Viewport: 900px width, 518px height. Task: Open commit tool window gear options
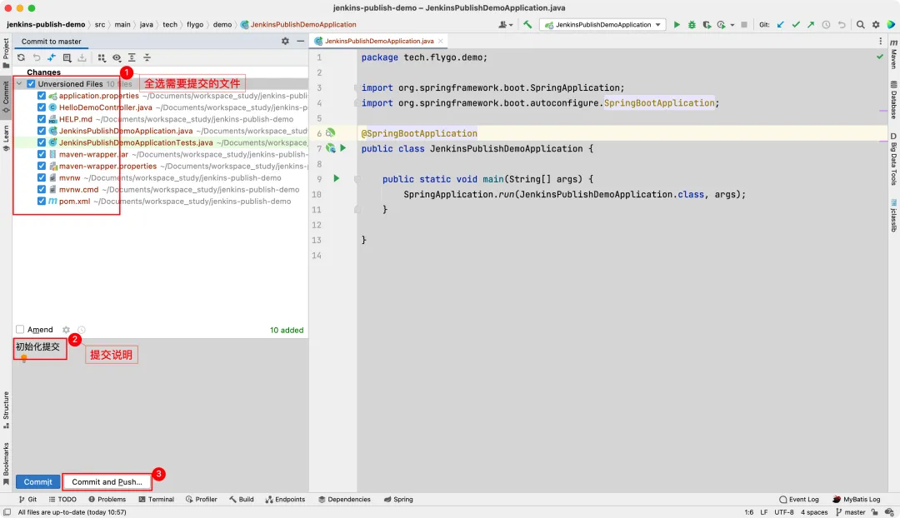pyautogui.click(x=285, y=42)
